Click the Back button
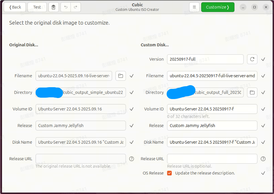Viewport: 274px width, 194px height. 15,7
